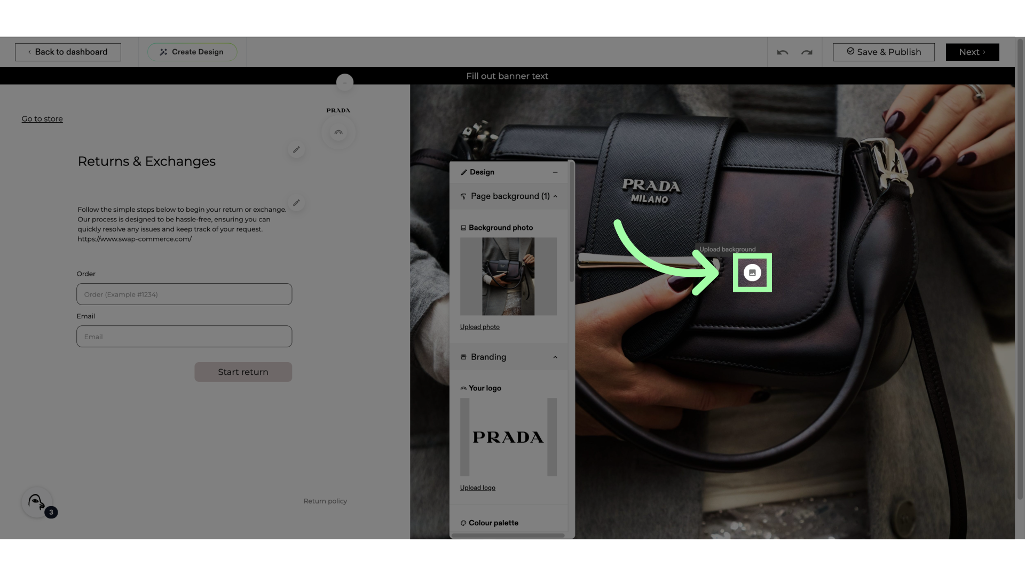Image resolution: width=1025 pixels, height=576 pixels.
Task: Click the Design pencil icon in panel header
Action: point(464,172)
